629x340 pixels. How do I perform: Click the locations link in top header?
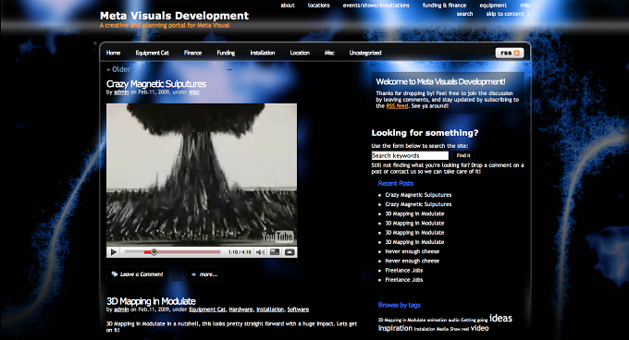318,6
